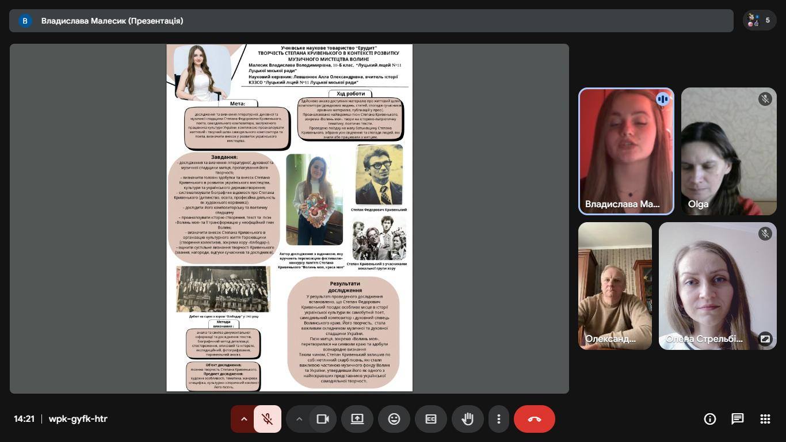The height and width of the screenshot is (442, 786).
Task: Open more options three-dot menu
Action: tap(498, 419)
